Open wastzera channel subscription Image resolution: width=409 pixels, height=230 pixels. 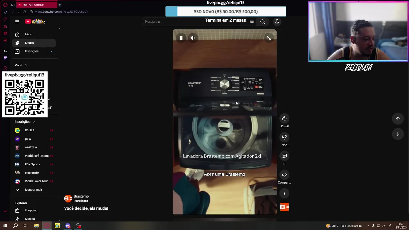click(x=34, y=147)
